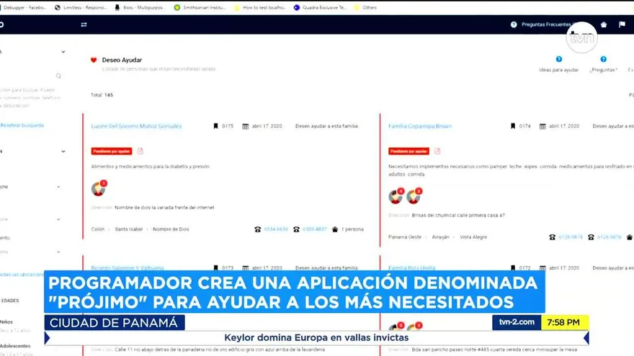This screenshot has width=634, height=356.
Task: Click abril 17, 2020 date beside 0175
Action: point(267,127)
